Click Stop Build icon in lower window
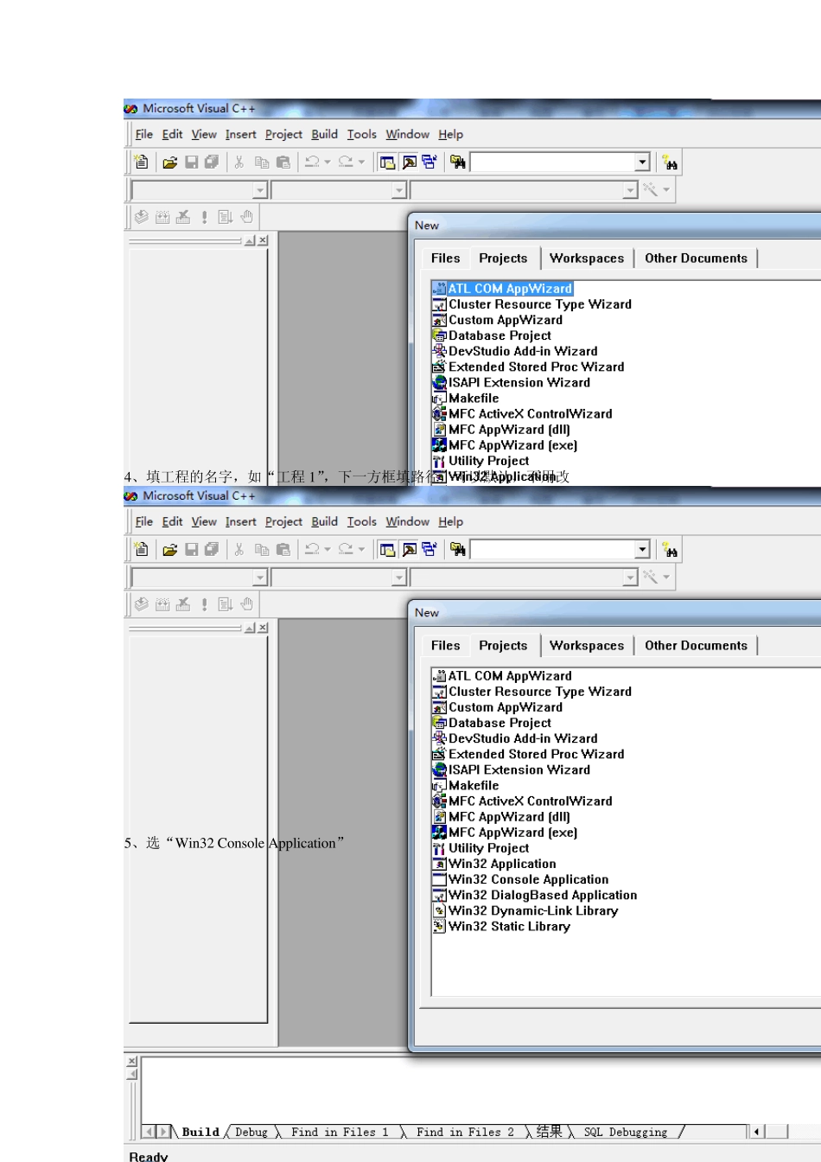The image size is (821, 1162). pyautogui.click(x=183, y=604)
